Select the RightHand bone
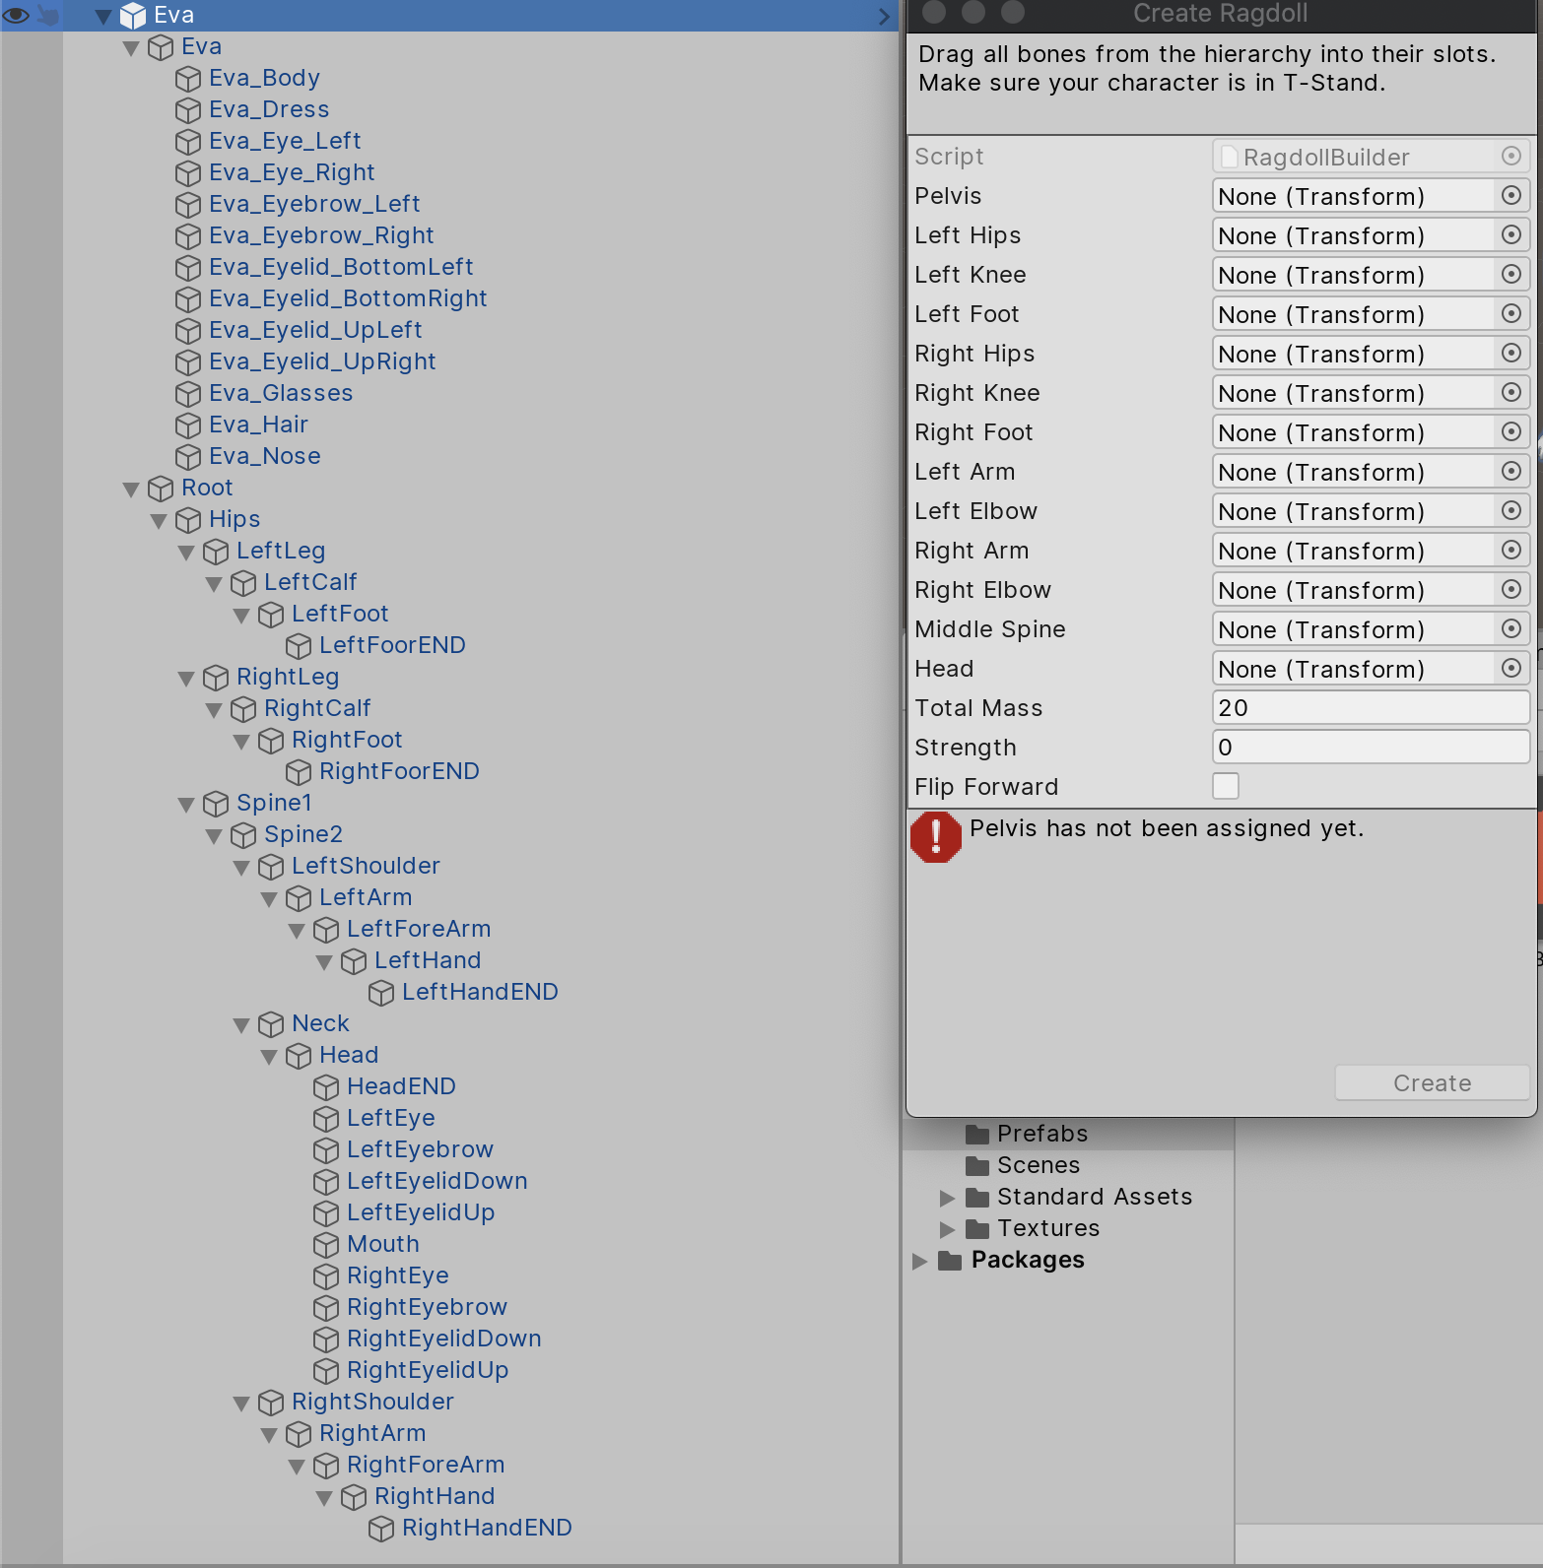The image size is (1543, 1568). point(435,1496)
